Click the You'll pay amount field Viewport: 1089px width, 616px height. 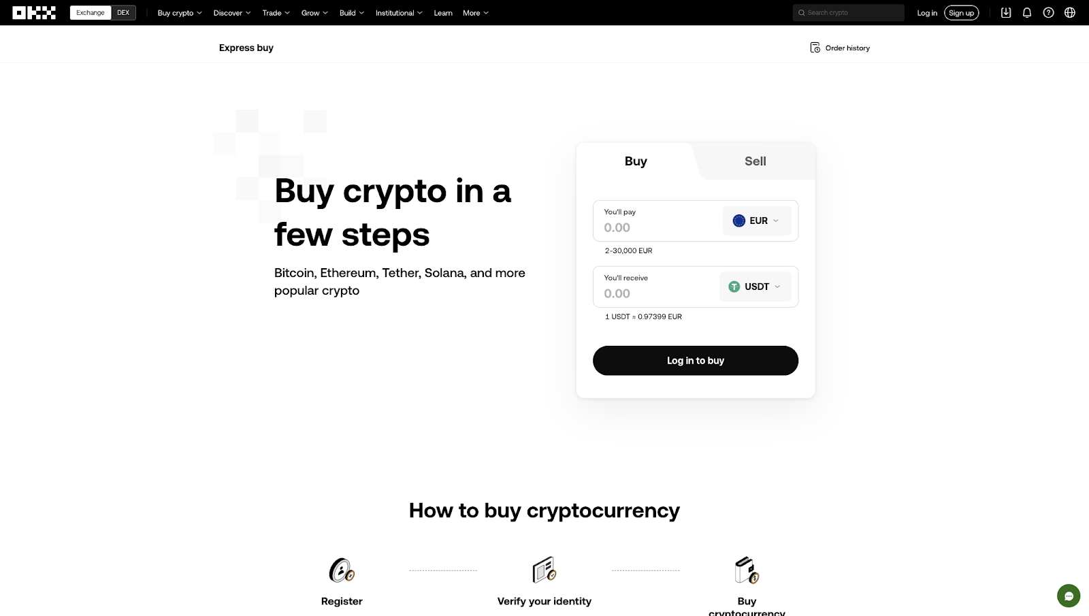pos(653,227)
